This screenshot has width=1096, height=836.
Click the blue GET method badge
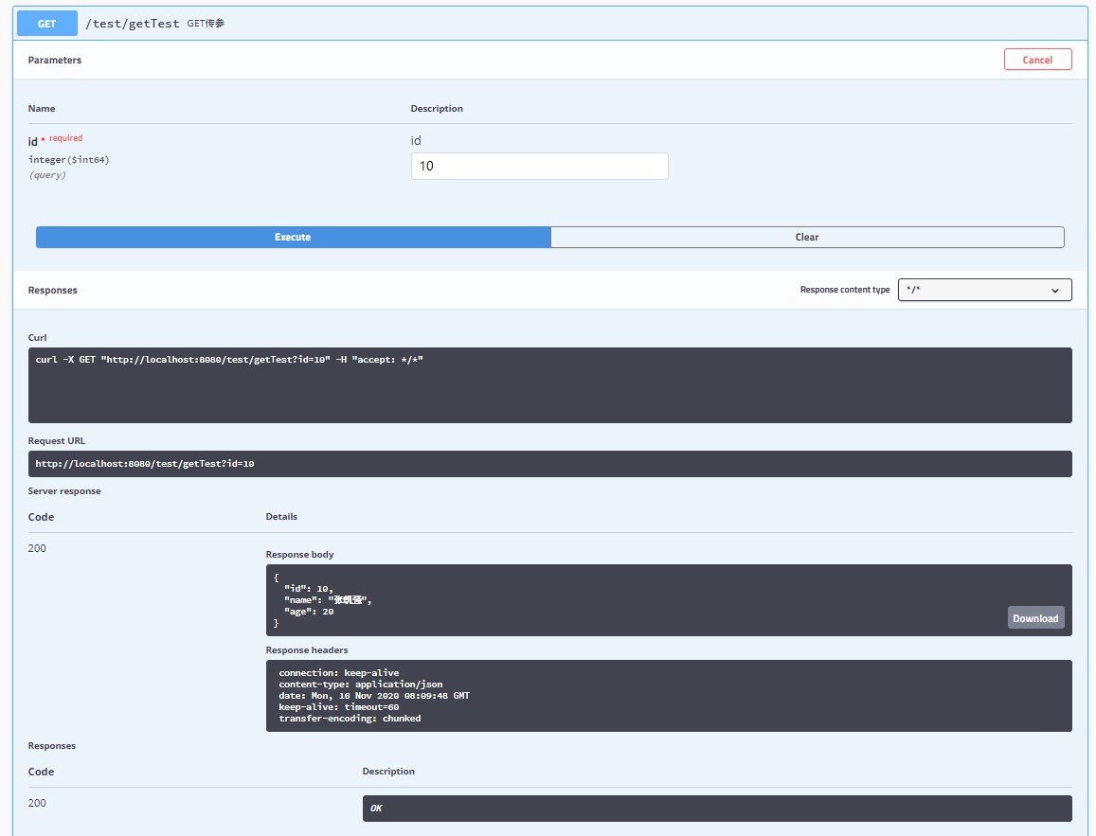pyautogui.click(x=46, y=24)
